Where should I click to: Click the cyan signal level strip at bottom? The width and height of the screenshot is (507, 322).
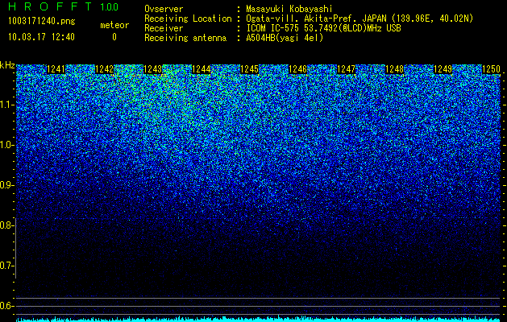[x=259, y=320]
